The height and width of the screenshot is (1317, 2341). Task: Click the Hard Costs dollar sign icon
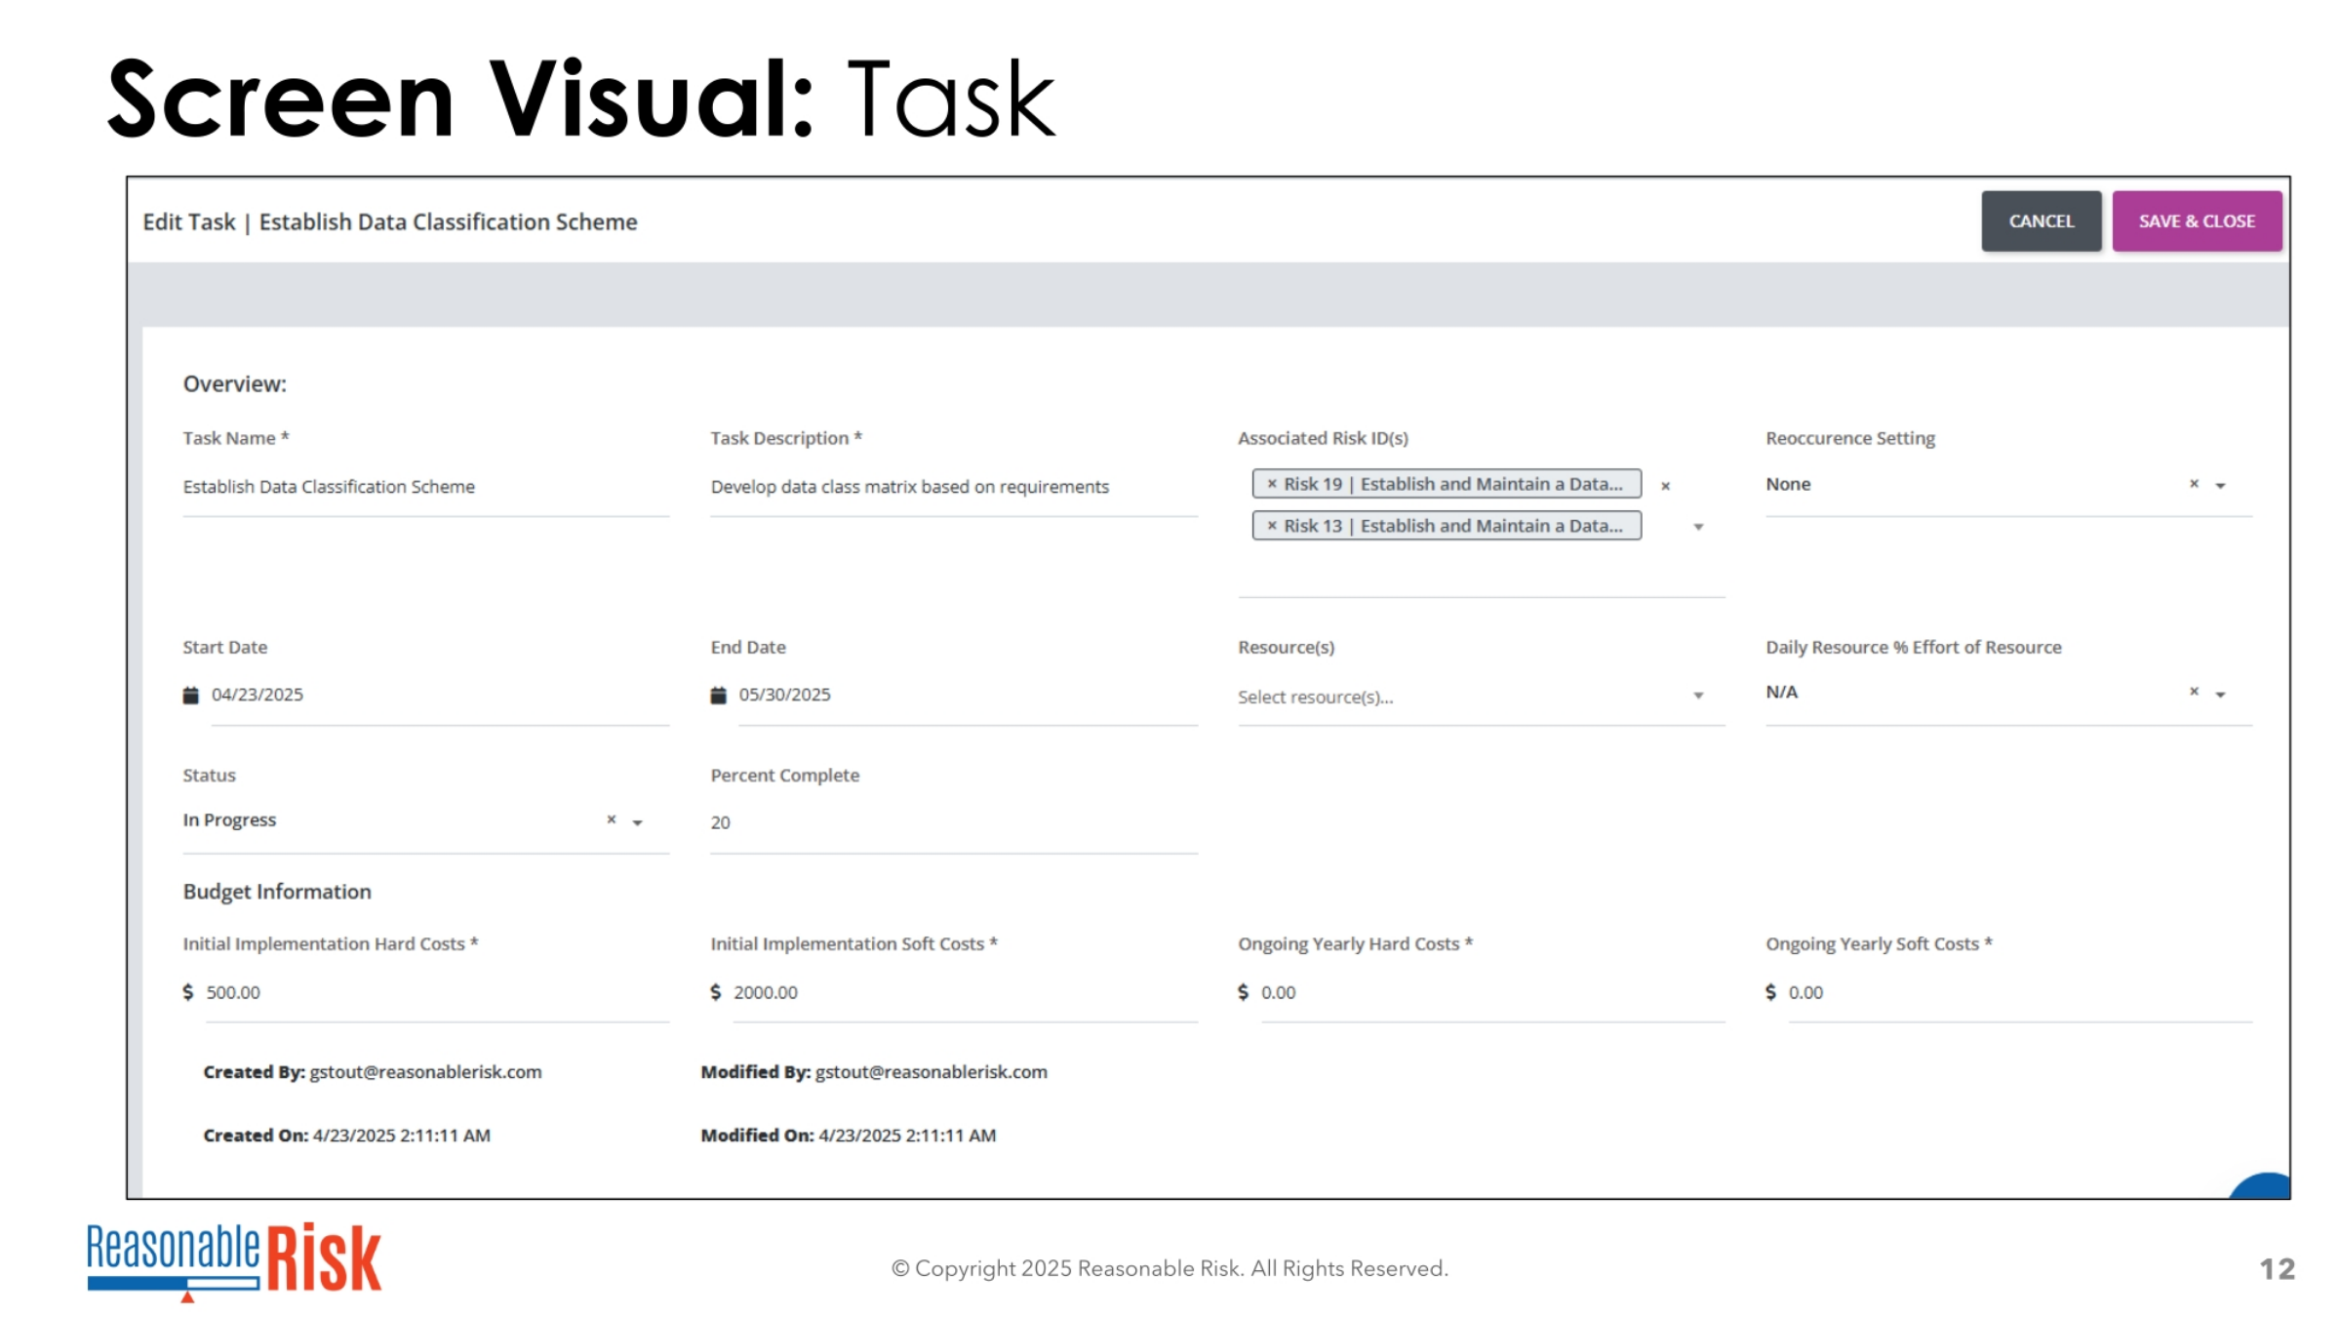pyautogui.click(x=188, y=992)
